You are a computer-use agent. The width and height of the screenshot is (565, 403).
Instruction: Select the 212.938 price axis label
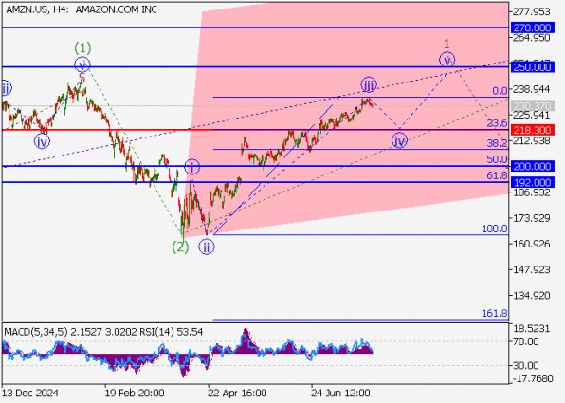click(x=532, y=140)
